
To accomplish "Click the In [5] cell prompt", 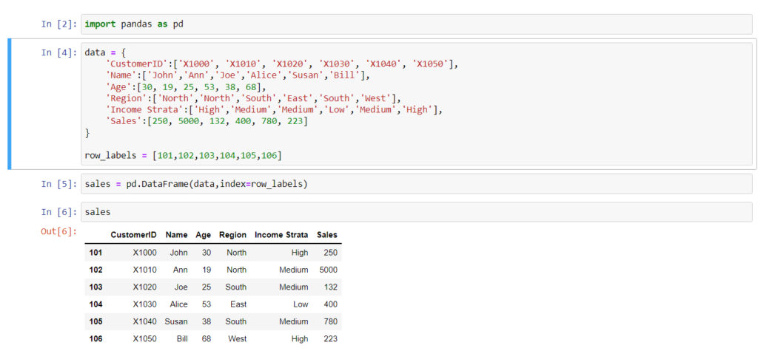I will click(x=57, y=184).
